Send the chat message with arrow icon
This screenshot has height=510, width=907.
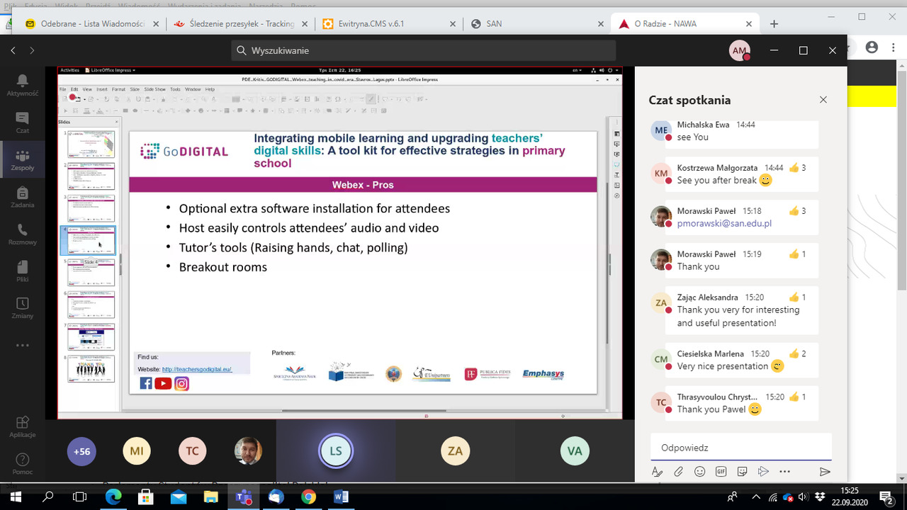[x=824, y=472]
